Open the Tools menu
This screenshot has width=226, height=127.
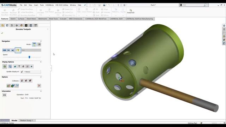42,5
